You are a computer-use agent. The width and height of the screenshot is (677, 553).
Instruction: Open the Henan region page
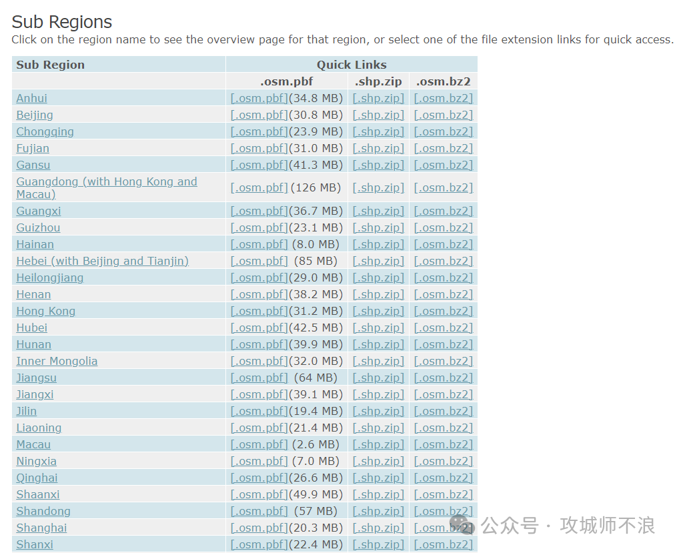coord(33,295)
